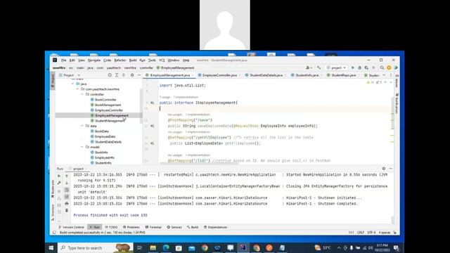
Task: Toggle the Bookmarks tool window stripe
Action: pos(53,189)
